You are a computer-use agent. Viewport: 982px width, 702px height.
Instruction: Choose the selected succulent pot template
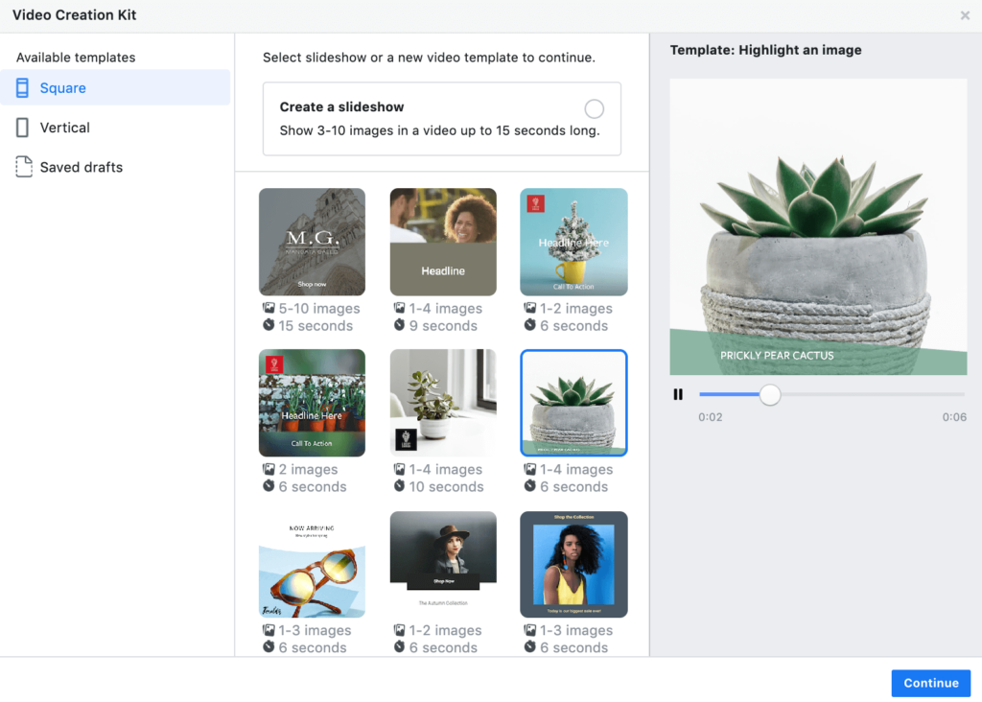573,403
